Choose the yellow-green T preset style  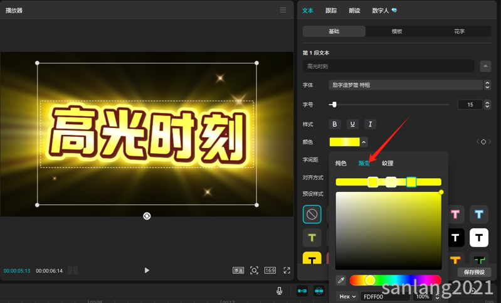pyautogui.click(x=312, y=238)
